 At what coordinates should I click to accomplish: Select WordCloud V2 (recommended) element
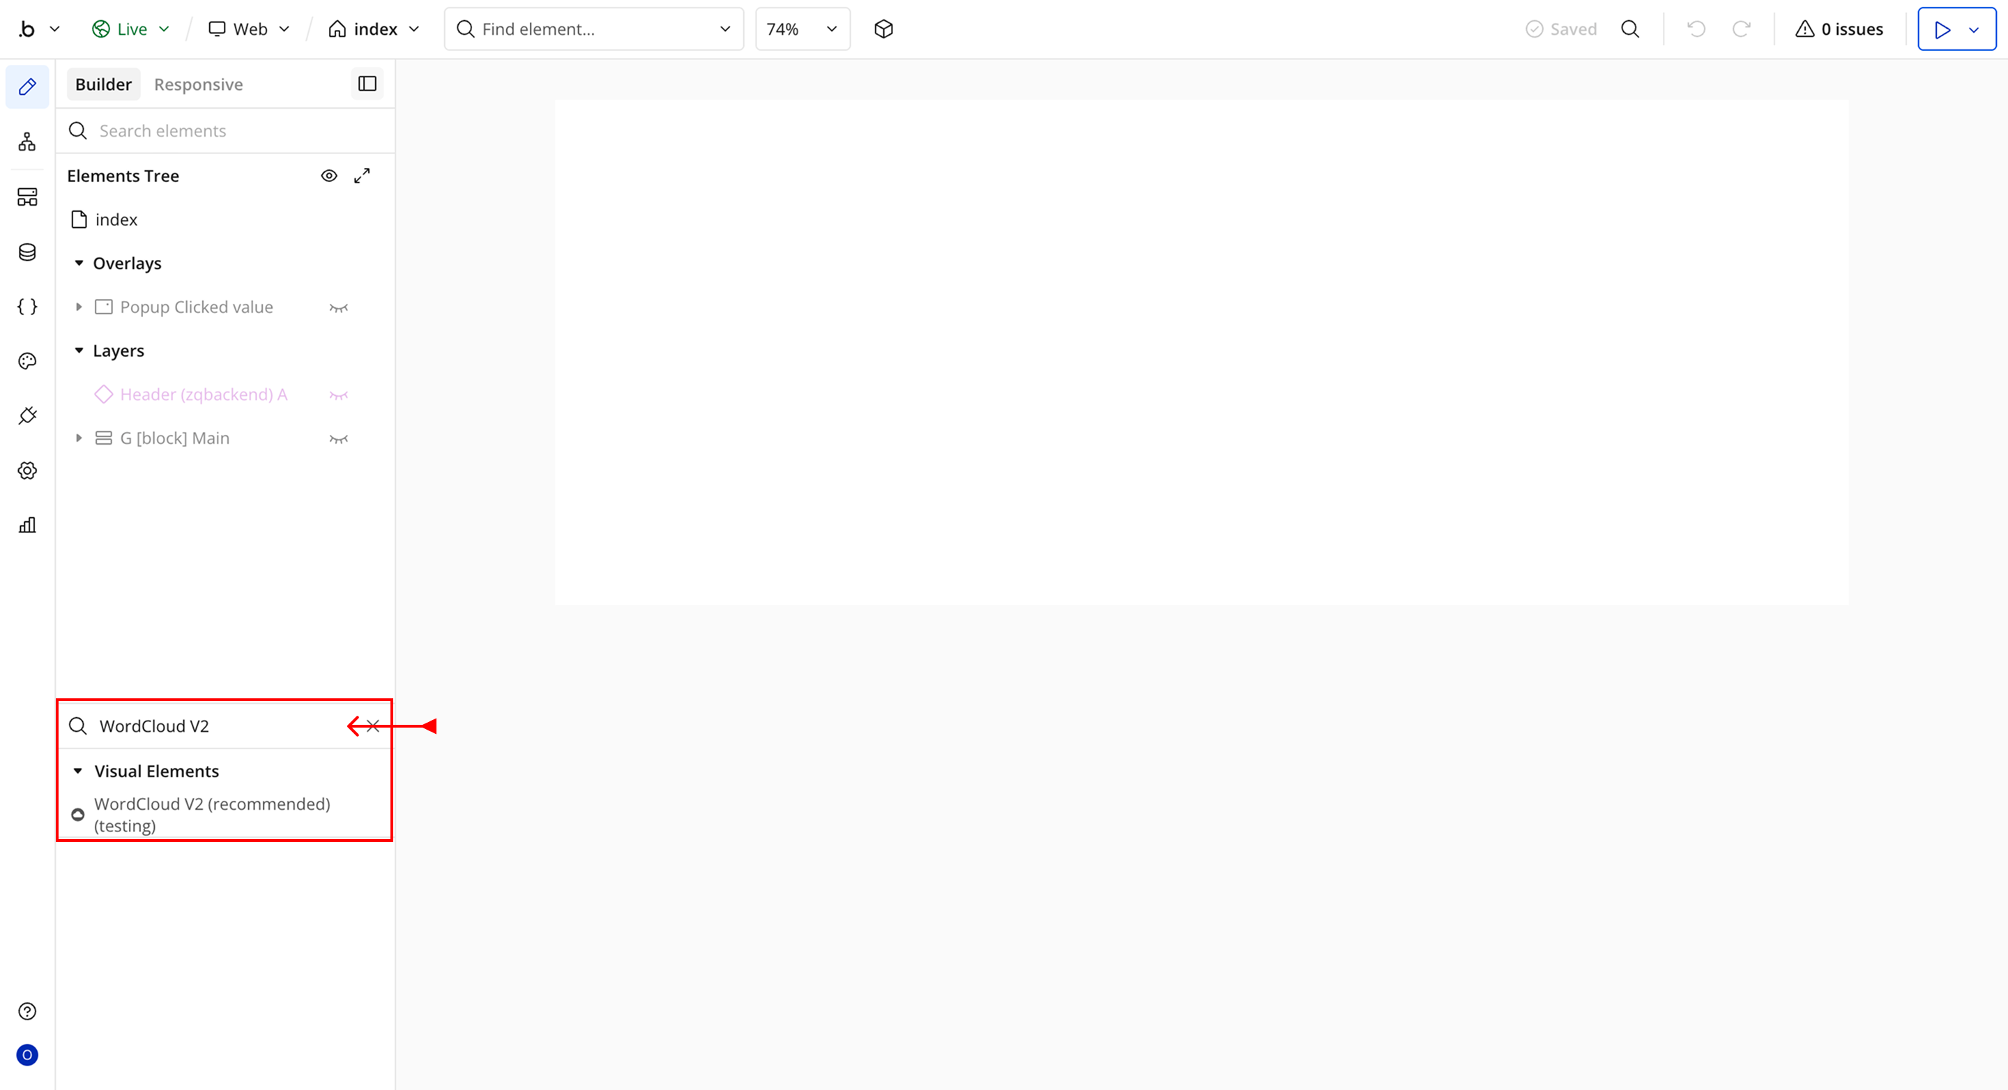(x=212, y=814)
